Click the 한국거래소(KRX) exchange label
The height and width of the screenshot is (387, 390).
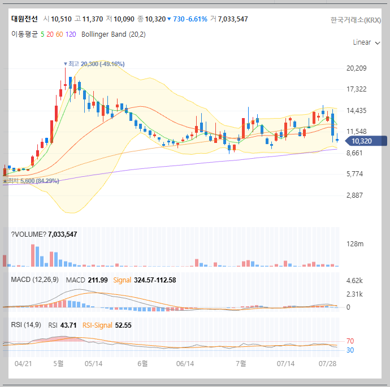(356, 20)
